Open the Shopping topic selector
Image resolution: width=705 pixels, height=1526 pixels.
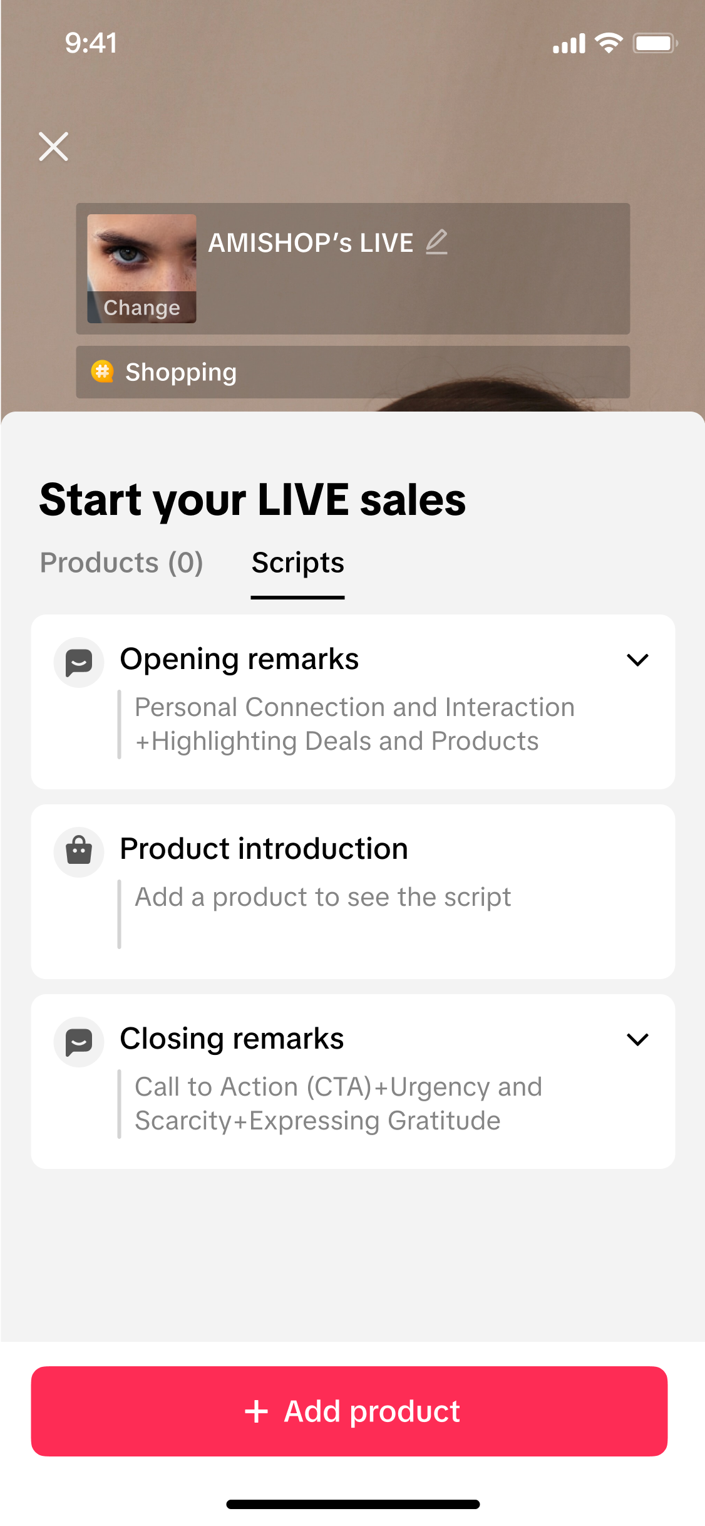click(352, 372)
